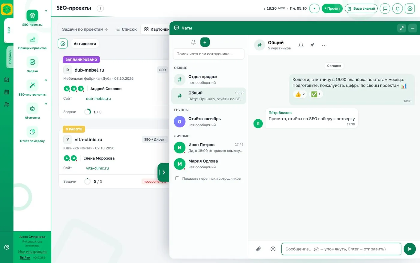The height and width of the screenshot is (263, 420).
Task: Mute notifications for the Общий chat header
Action: click(301, 45)
